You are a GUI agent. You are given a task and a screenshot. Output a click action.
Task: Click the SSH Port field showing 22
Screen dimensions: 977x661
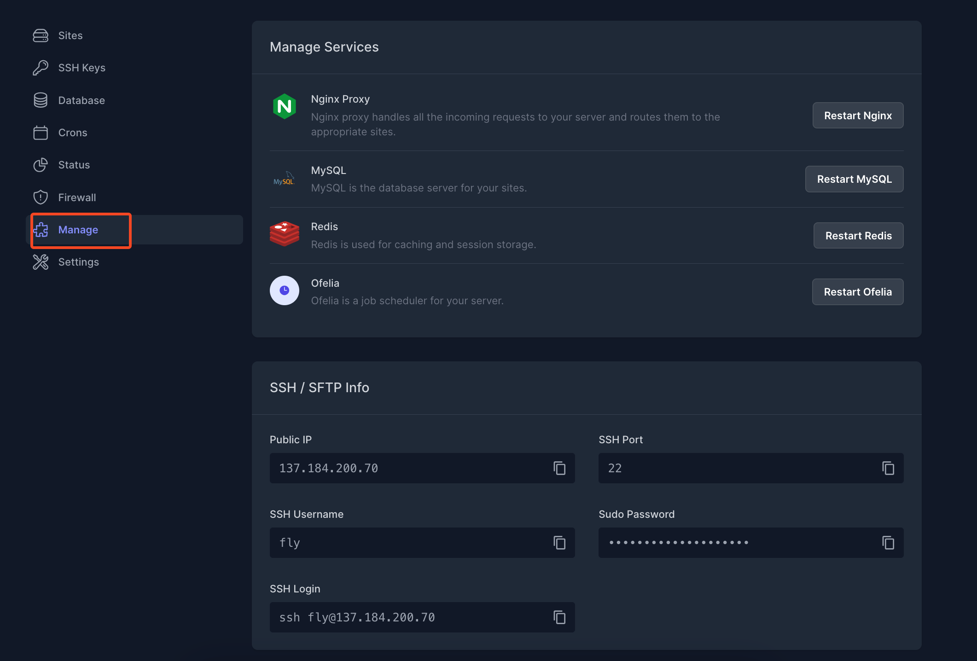click(751, 468)
